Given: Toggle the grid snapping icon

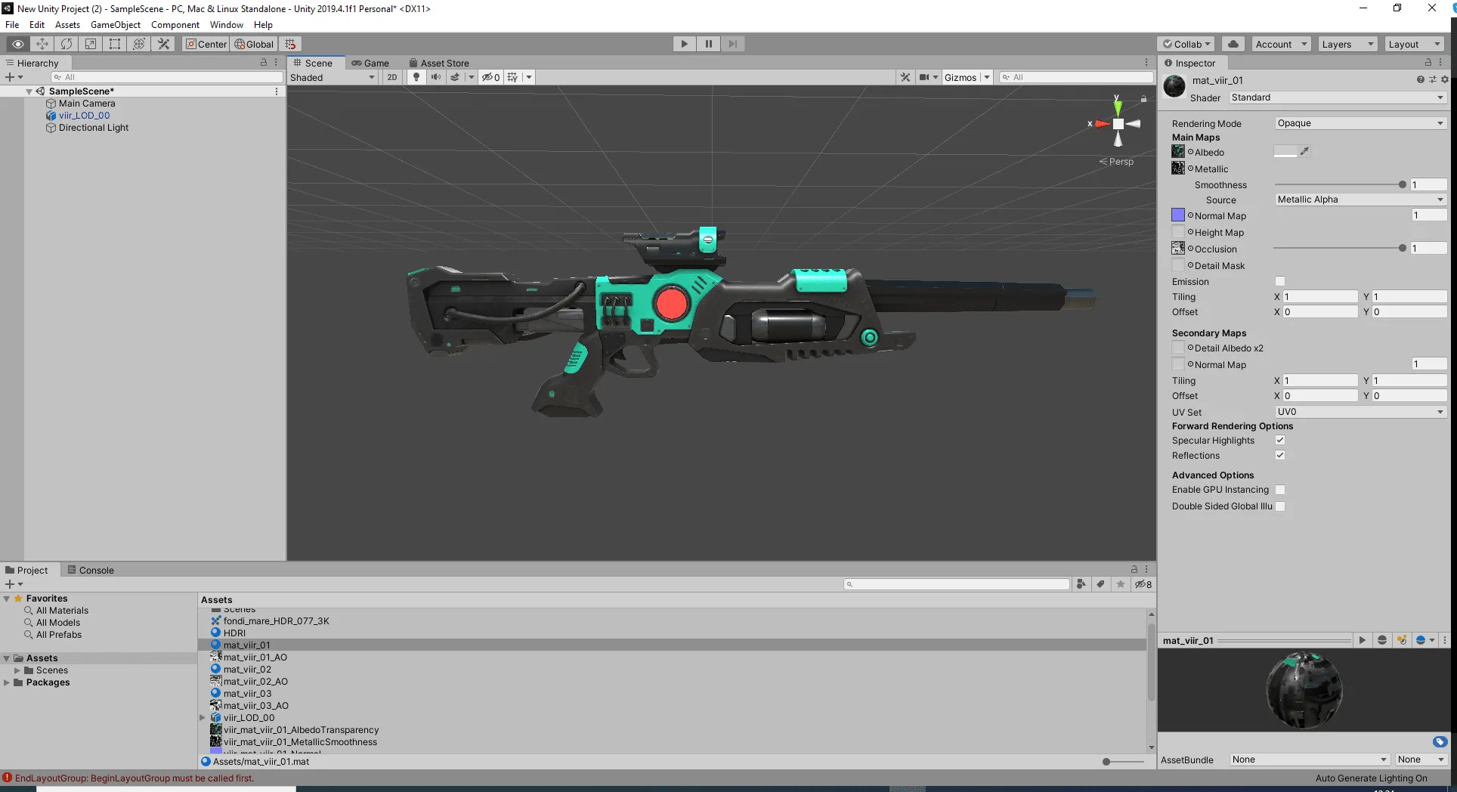Looking at the screenshot, I should pos(291,44).
